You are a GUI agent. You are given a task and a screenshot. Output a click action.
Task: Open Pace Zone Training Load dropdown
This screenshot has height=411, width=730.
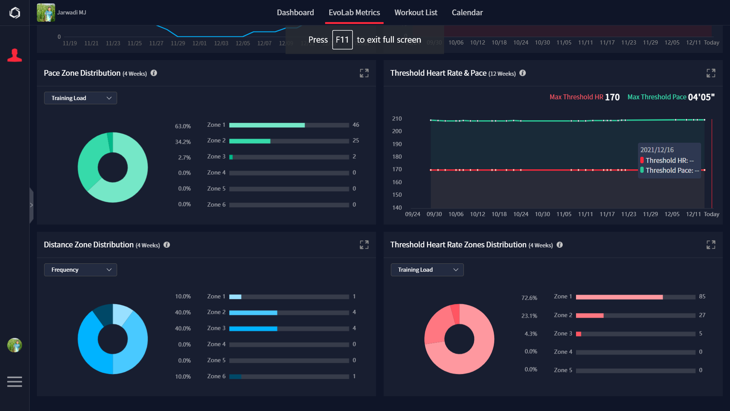81,98
